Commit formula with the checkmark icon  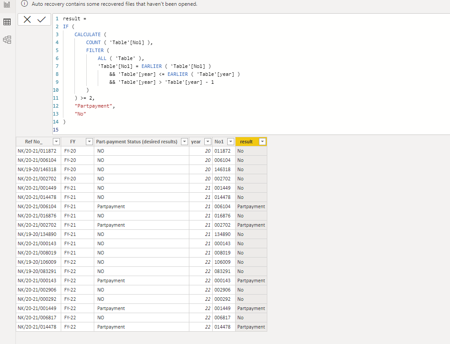[42, 19]
